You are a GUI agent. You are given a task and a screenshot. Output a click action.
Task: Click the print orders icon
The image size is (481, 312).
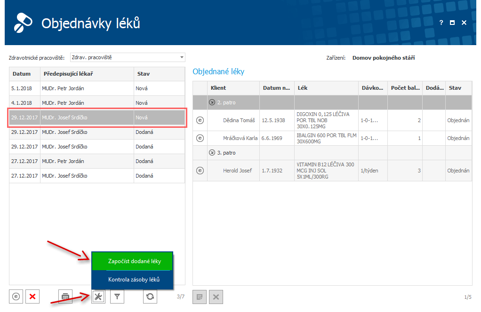tap(65, 296)
